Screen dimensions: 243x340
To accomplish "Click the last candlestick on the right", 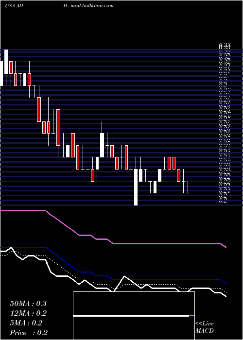I will (188, 187).
